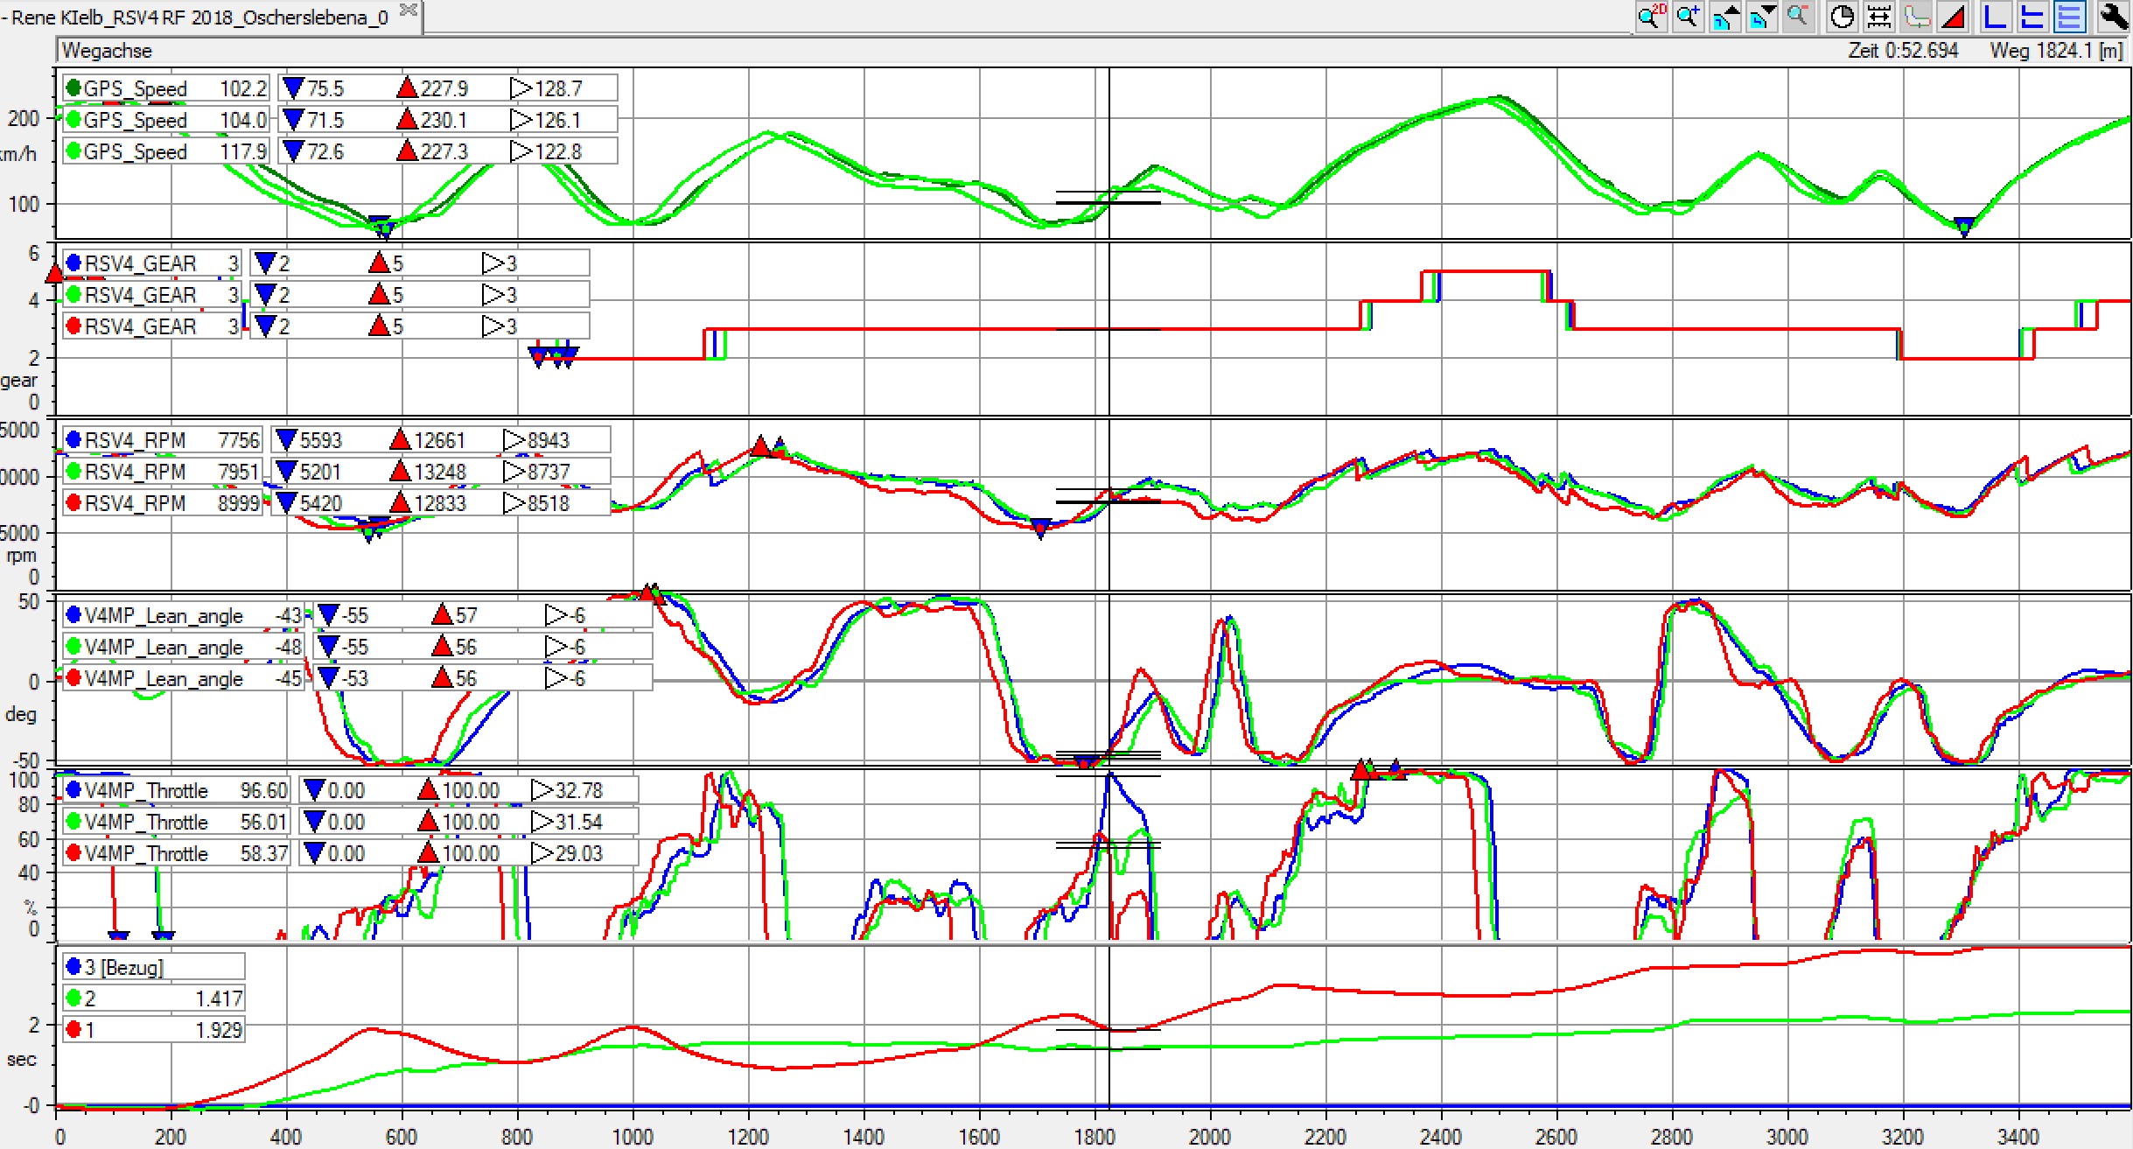
Task: Click the max marker icon beside 230.1
Action: tap(407, 120)
